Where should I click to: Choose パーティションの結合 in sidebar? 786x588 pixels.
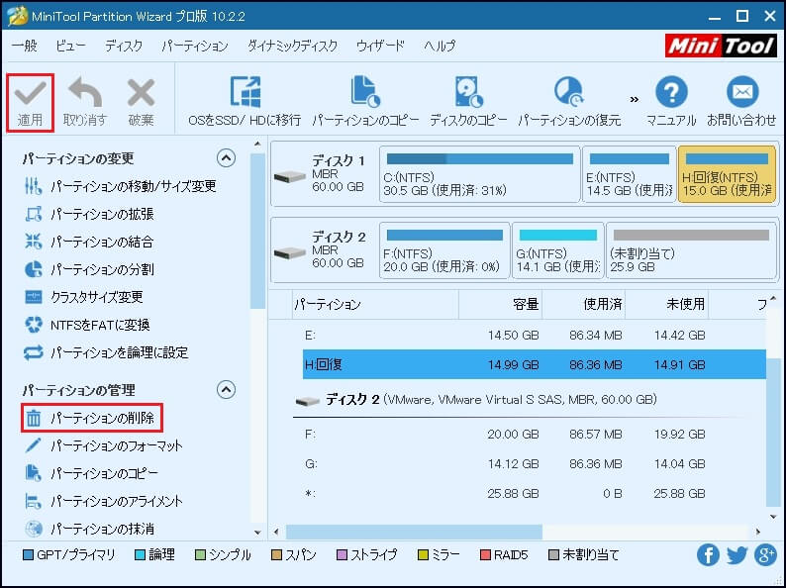89,243
